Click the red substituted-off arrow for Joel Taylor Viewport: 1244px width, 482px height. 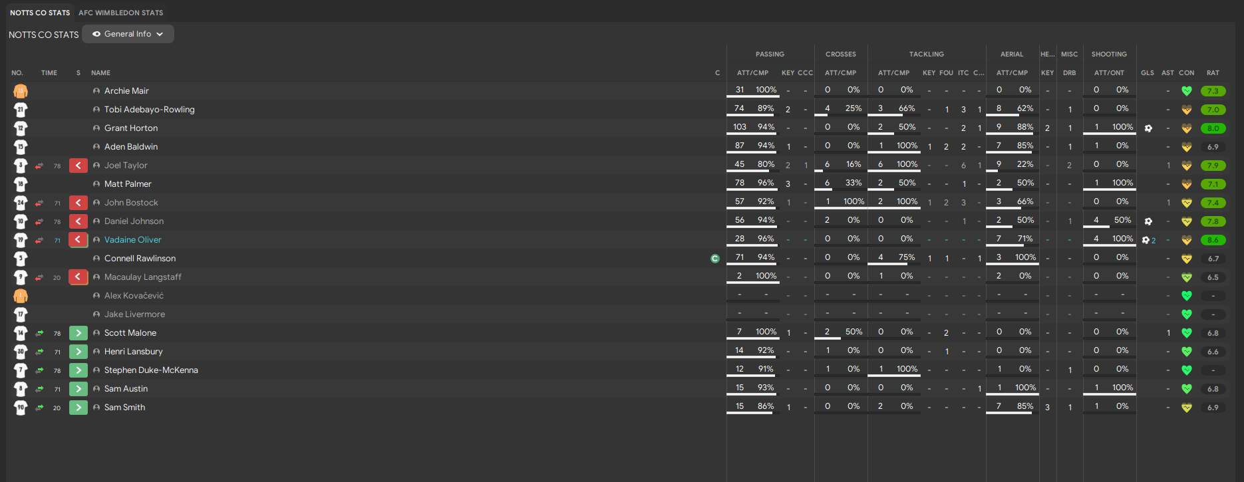[x=78, y=166]
